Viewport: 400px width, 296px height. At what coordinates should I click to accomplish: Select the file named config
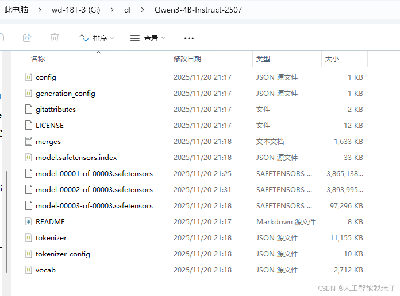(46, 77)
